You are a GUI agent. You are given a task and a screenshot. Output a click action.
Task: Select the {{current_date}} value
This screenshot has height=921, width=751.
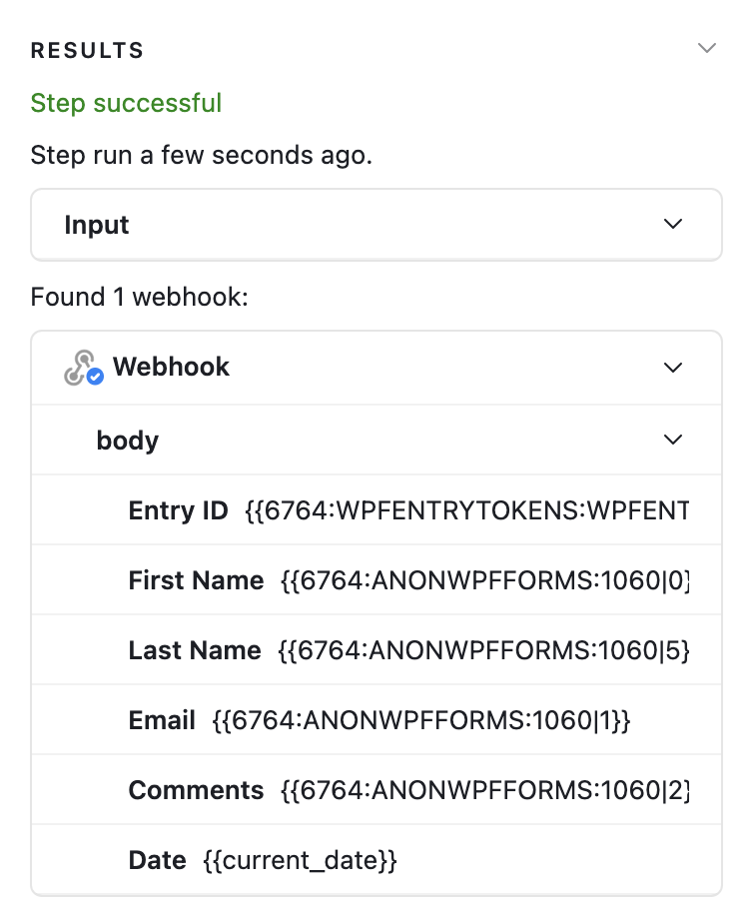tap(300, 860)
